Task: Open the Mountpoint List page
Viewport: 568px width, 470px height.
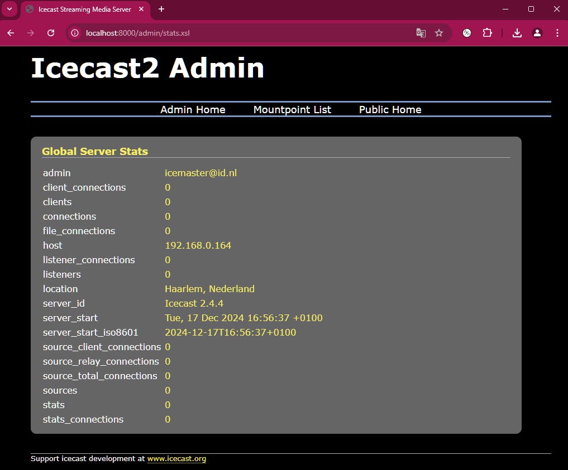Action: pos(292,109)
